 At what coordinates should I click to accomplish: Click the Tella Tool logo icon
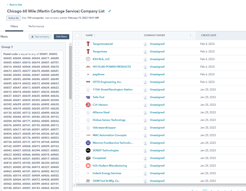pyautogui.click(x=88, y=97)
